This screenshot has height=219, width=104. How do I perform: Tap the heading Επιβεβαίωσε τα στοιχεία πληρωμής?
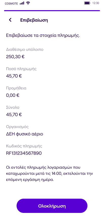[x=43, y=36]
